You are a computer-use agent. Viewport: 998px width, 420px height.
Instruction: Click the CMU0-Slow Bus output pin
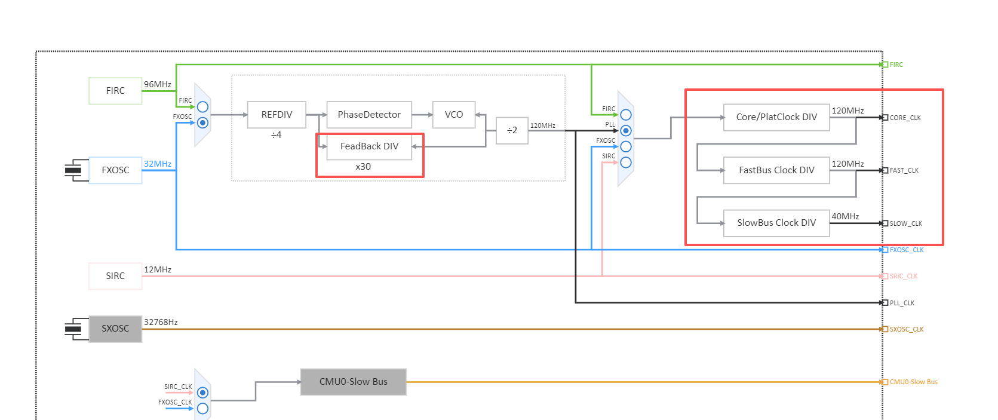(x=885, y=382)
